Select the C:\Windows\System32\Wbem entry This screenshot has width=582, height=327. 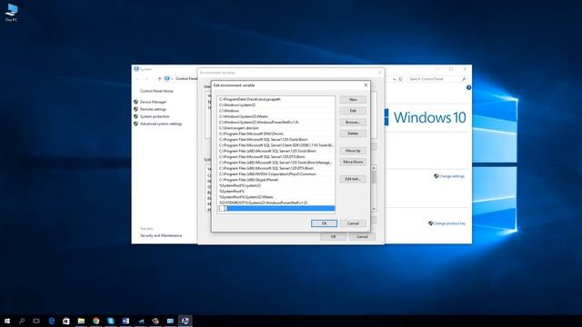coord(276,116)
